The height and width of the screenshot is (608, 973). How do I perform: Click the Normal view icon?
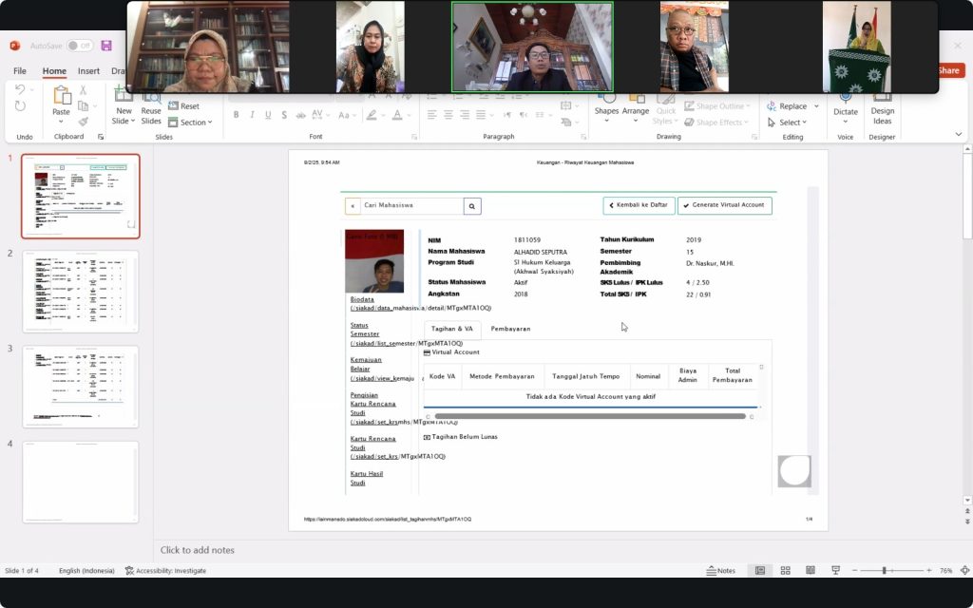pyautogui.click(x=759, y=570)
